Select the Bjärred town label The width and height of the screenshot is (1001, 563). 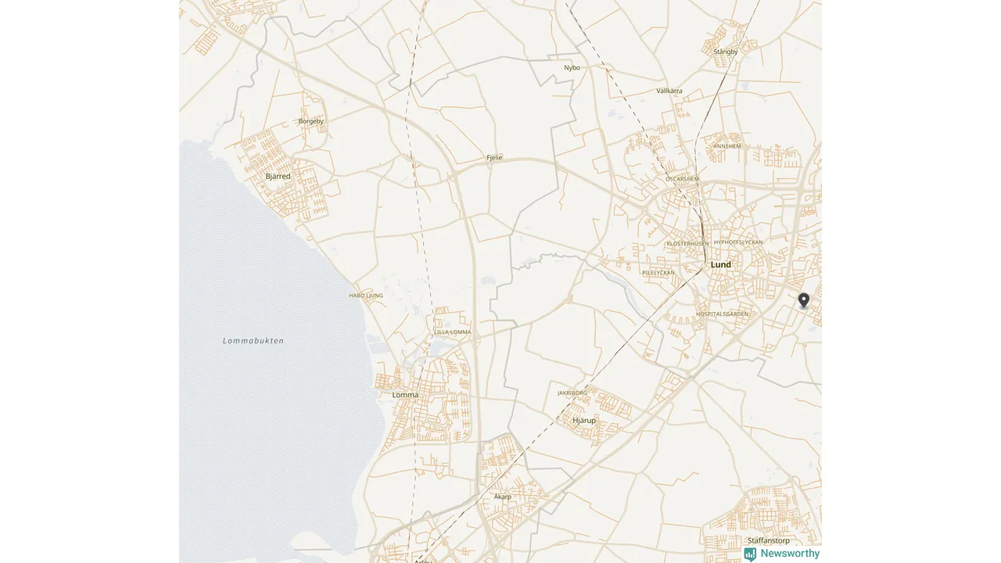click(x=278, y=177)
